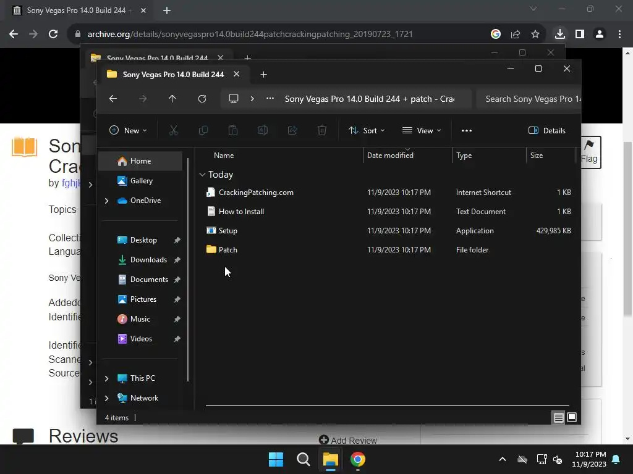Toggle Chrome side panel icon
The image size is (633, 474).
tap(580, 34)
